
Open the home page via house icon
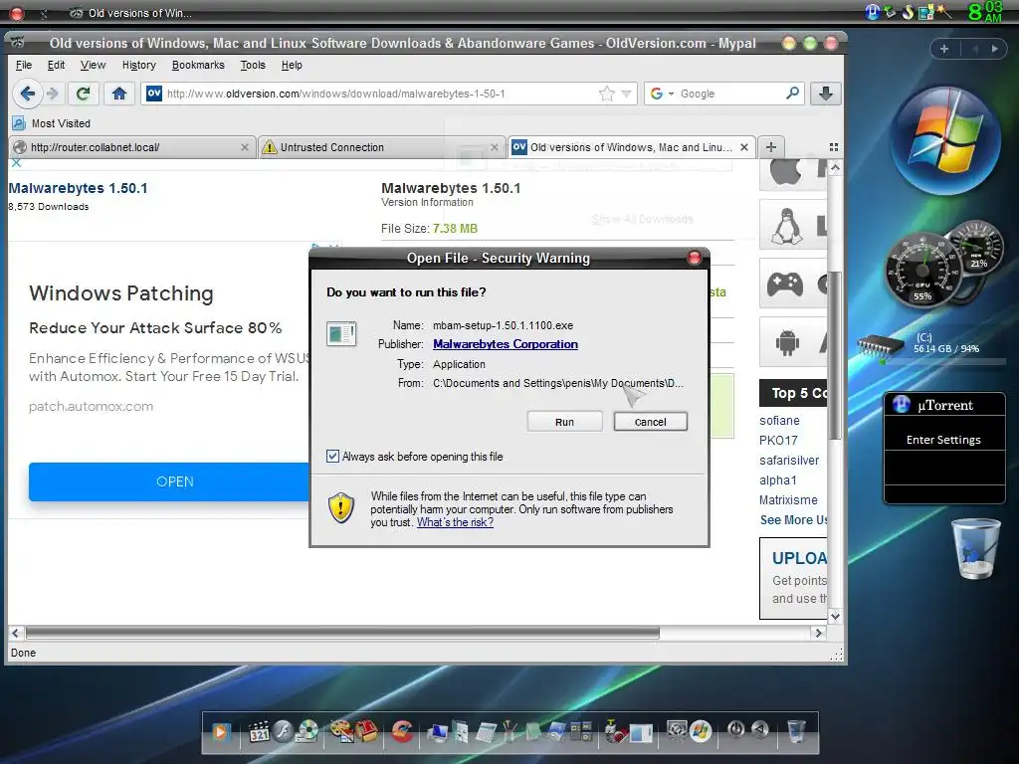coord(119,94)
